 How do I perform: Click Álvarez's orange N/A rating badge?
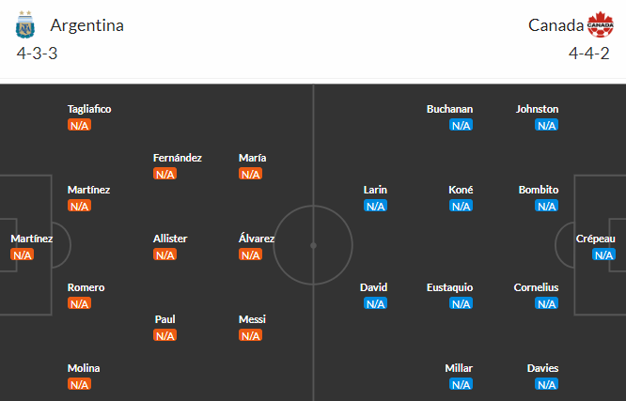pos(250,254)
